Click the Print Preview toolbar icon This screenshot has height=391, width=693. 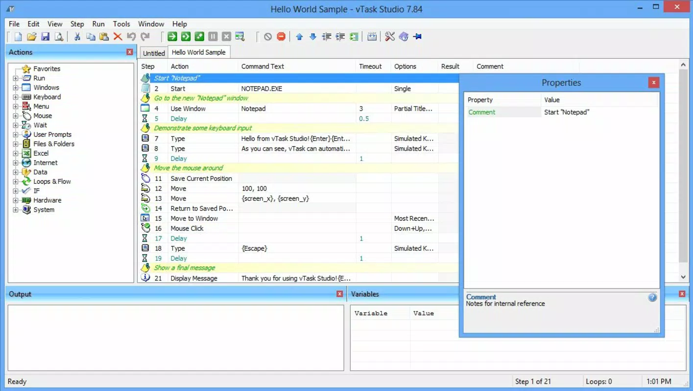tap(59, 37)
